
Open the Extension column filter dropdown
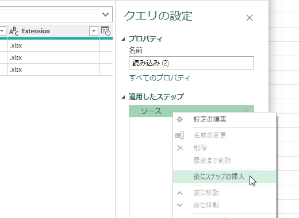point(94,31)
